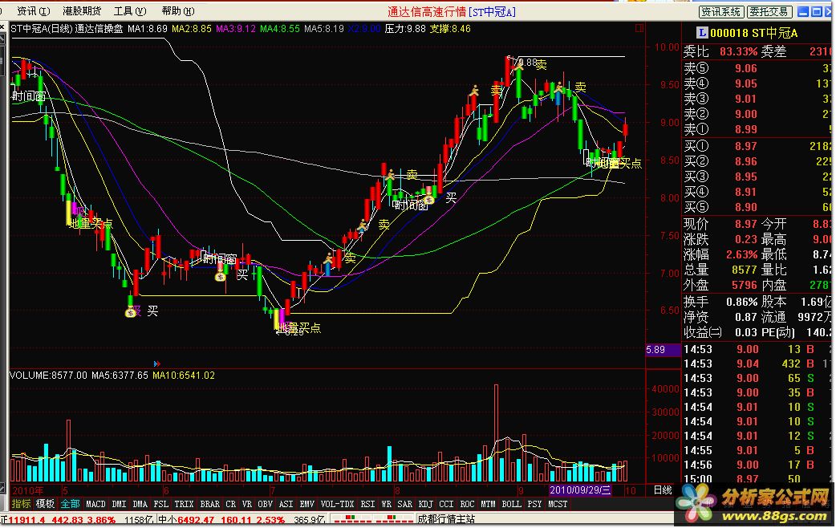The image size is (836, 528).
Task: Click the money-bag icon under June's 时间窗 label
Action: [x=220, y=276]
